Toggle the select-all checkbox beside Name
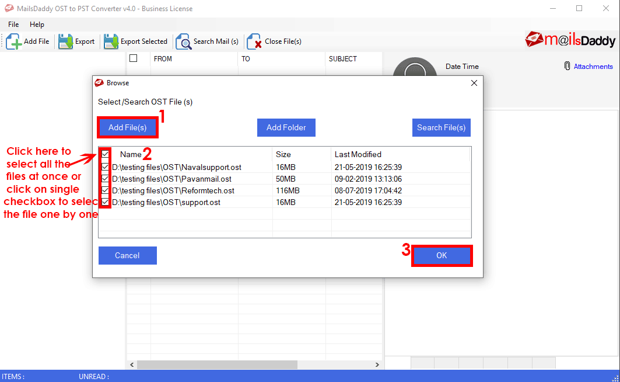Screen dimensions: 620x382 [105, 155]
